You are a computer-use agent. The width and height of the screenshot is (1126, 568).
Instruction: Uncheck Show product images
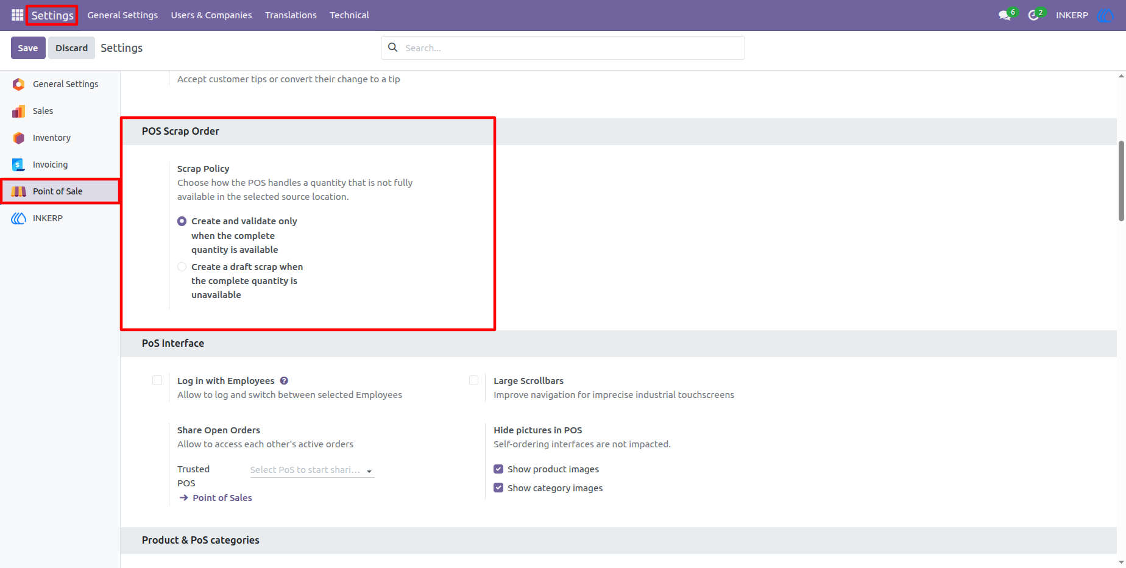(x=498, y=469)
